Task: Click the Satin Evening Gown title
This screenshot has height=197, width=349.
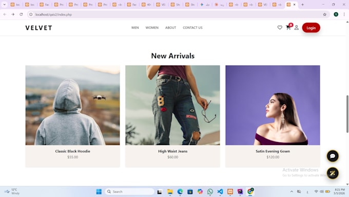Action: [x=273, y=151]
